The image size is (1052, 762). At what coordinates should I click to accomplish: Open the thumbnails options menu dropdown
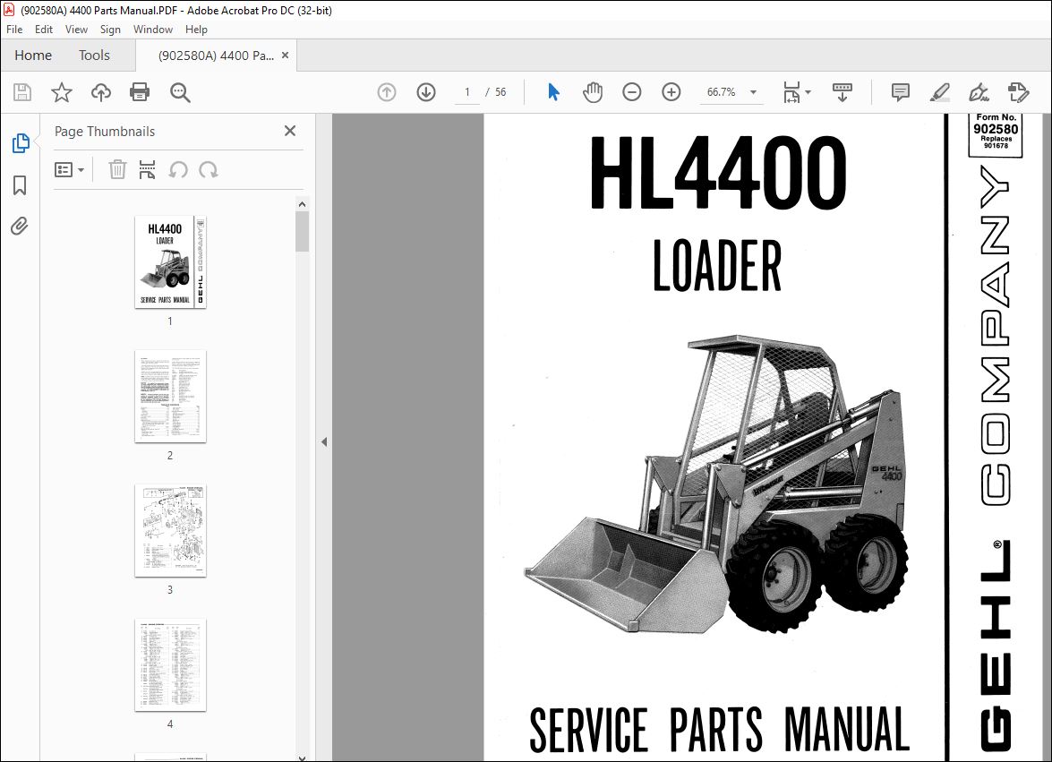coord(69,170)
